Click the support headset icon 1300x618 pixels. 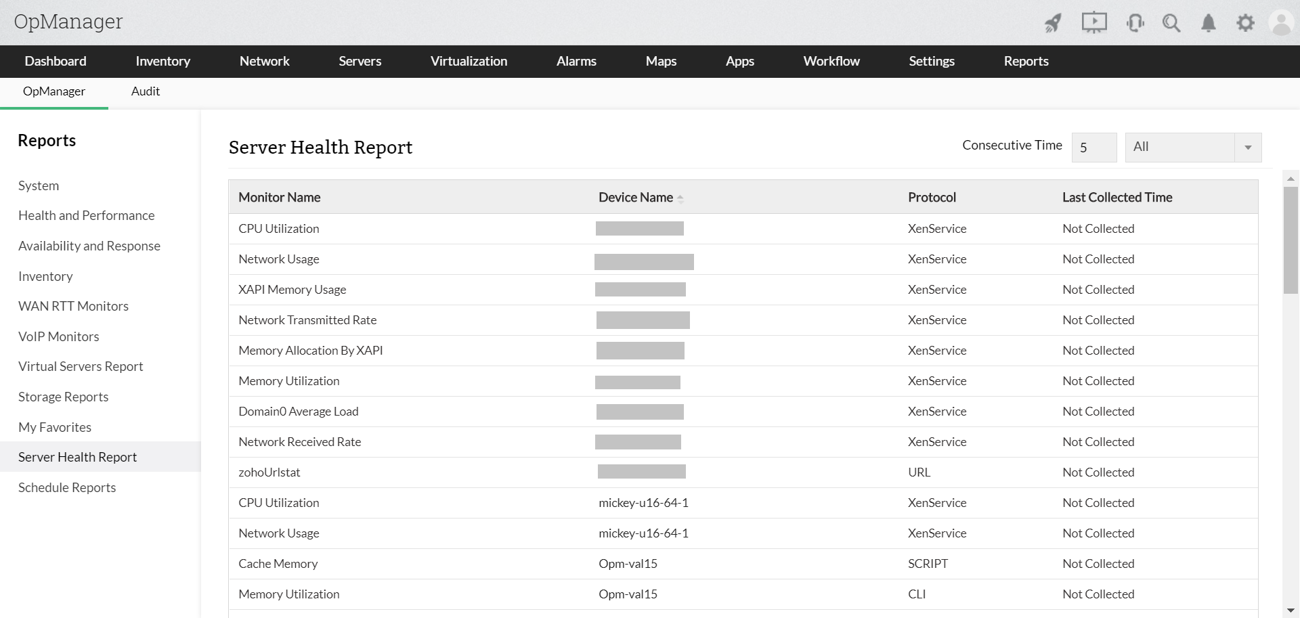[1135, 22]
